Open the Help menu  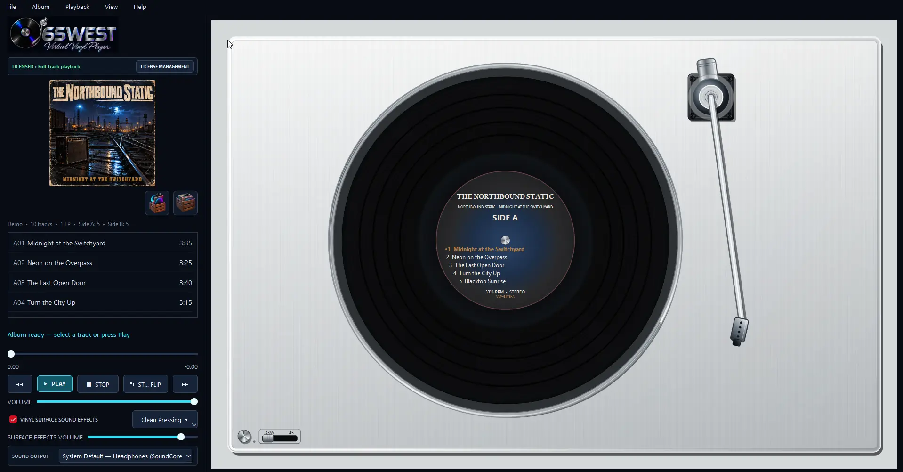click(140, 7)
